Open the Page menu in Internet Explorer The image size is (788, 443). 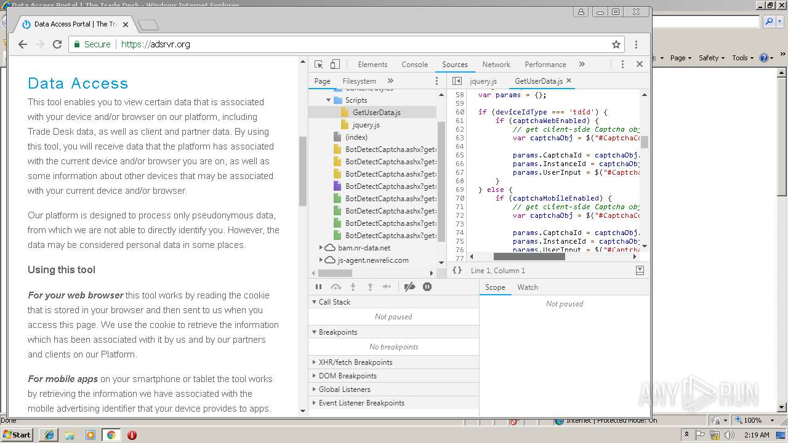(680, 58)
